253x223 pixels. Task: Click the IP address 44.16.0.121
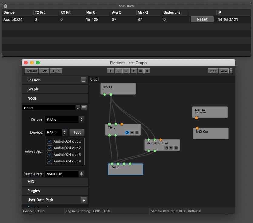coord(228,19)
